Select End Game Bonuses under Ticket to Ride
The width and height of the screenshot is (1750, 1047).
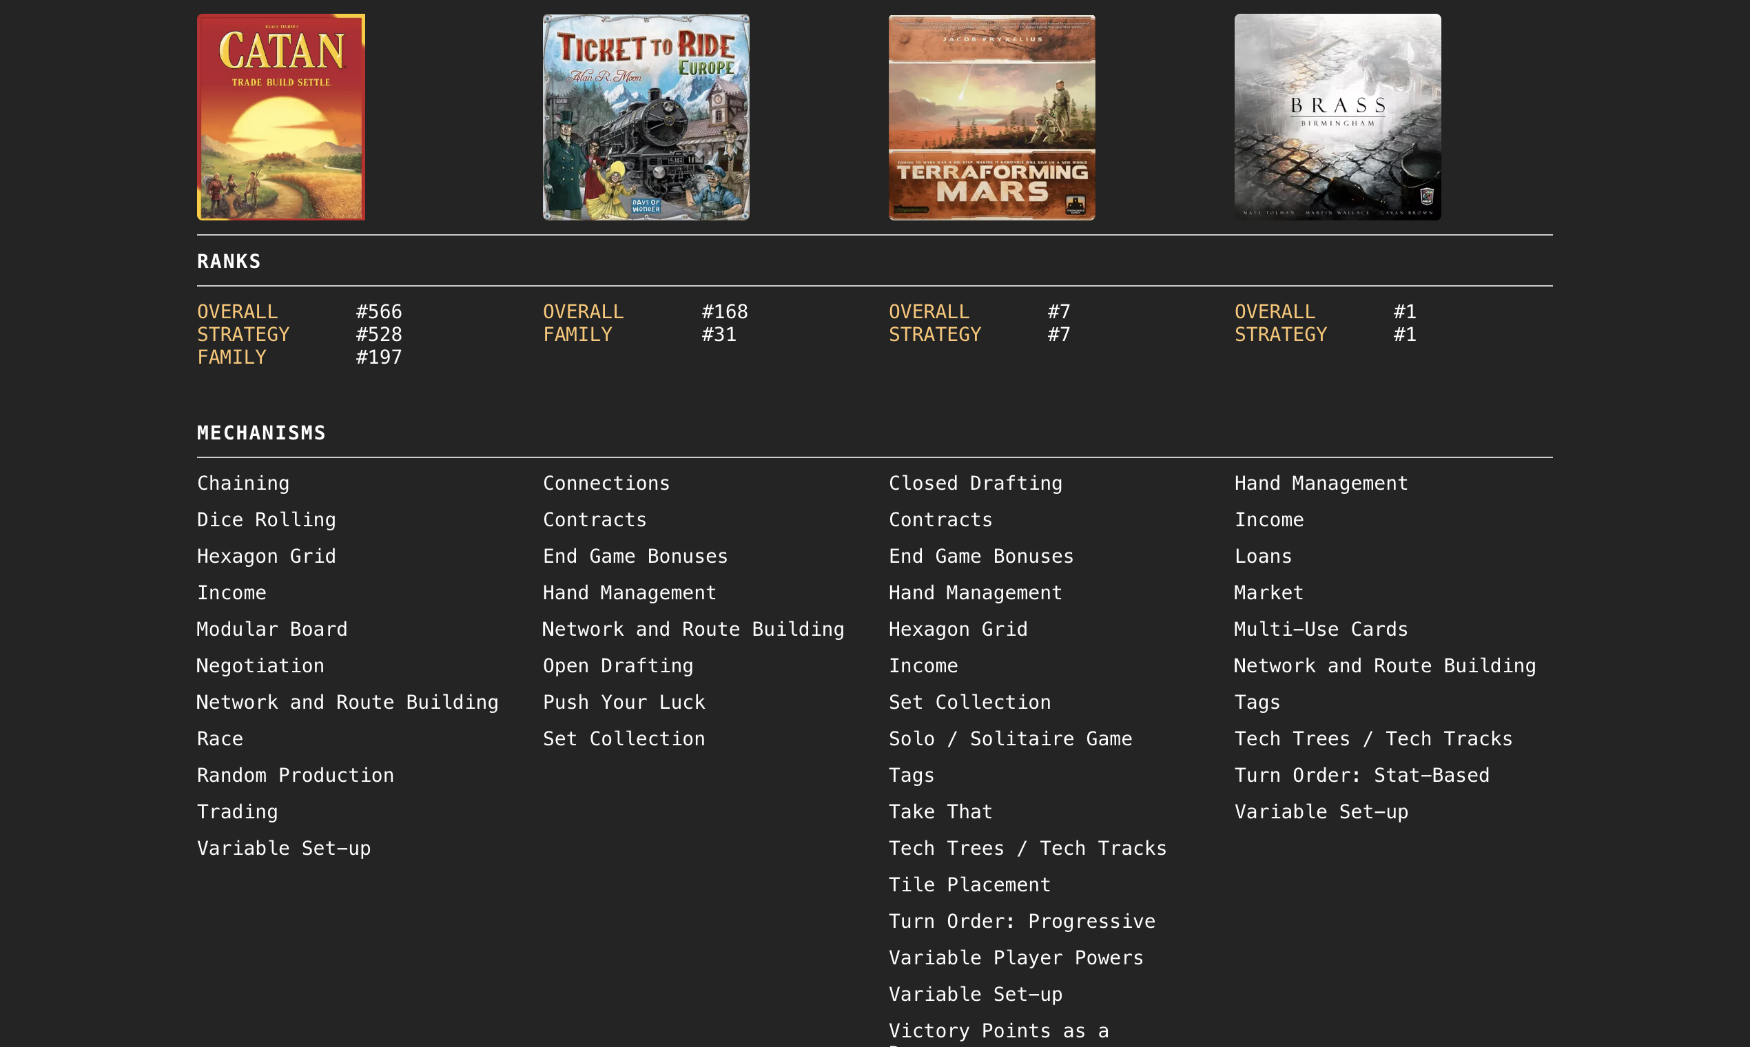pos(635,557)
